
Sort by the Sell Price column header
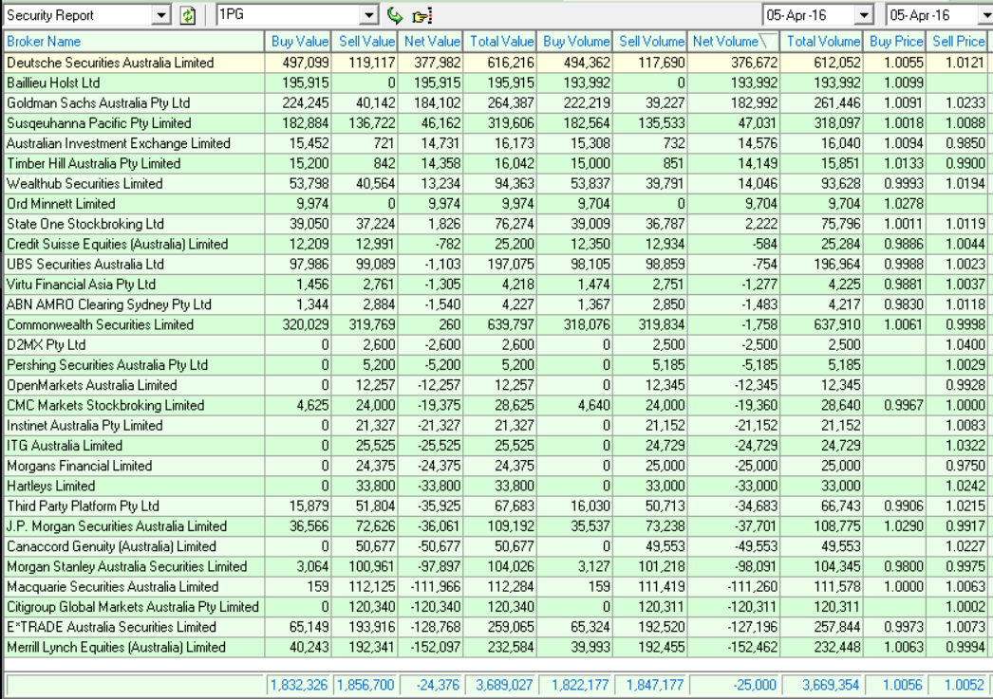[x=958, y=42]
